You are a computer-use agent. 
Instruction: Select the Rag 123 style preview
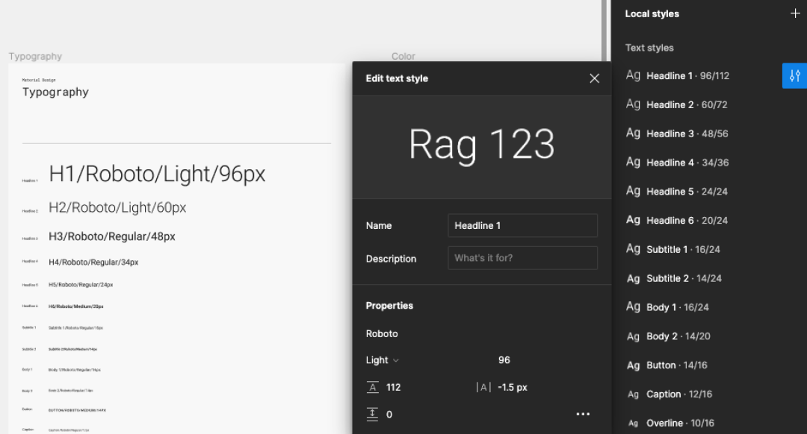click(x=481, y=145)
